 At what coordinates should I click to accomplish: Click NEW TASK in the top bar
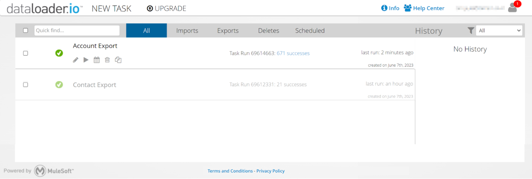click(111, 9)
